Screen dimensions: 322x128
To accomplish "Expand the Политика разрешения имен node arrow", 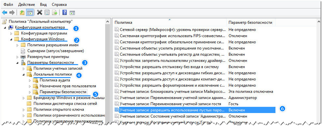I will [17, 45].
